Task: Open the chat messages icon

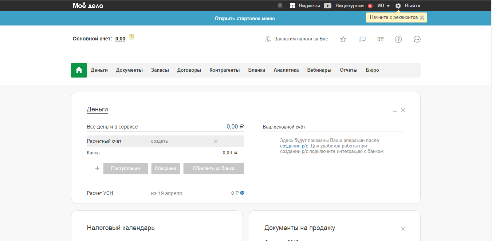Action: point(362,39)
